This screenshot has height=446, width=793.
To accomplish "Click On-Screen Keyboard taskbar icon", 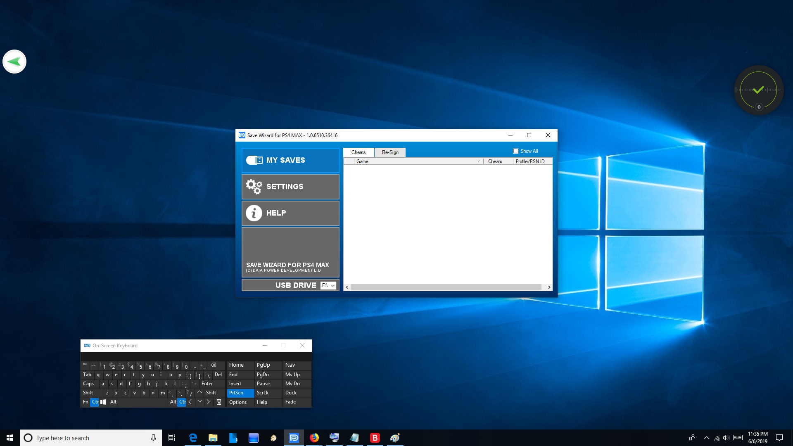I will [335, 438].
